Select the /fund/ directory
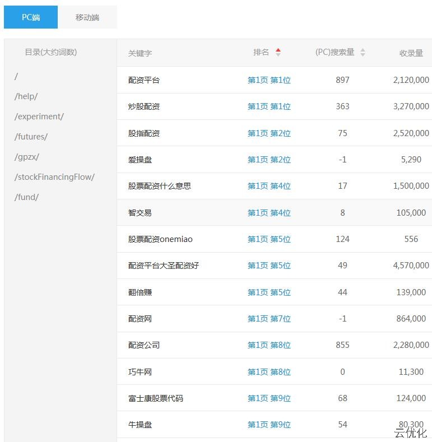Screen dimensions: 432x442 (26, 197)
